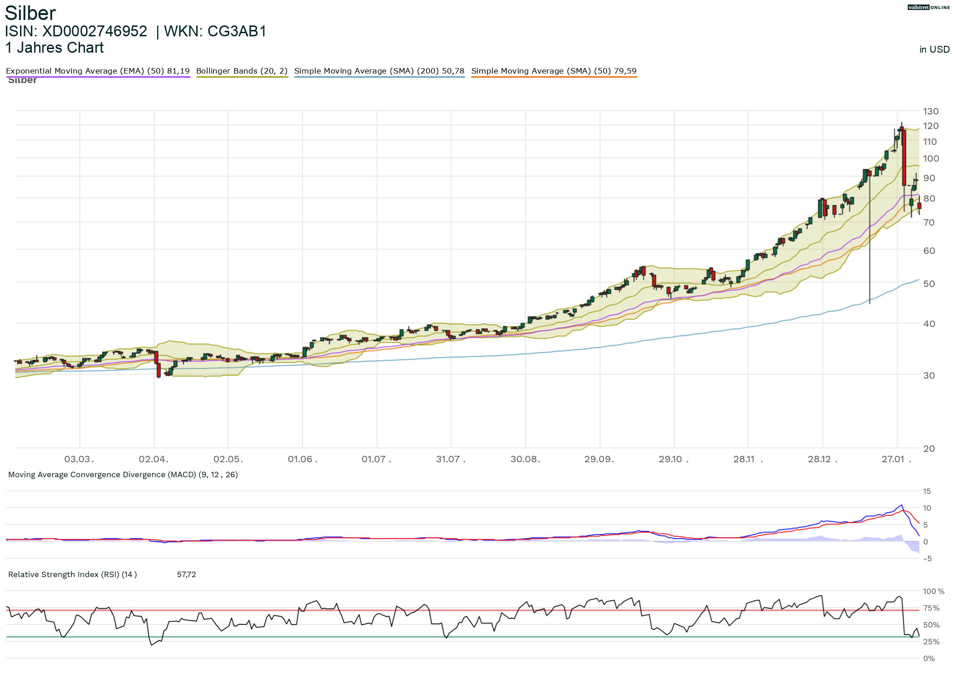This screenshot has width=955, height=682.
Task: Click the 130 price axis label
Action: [930, 111]
